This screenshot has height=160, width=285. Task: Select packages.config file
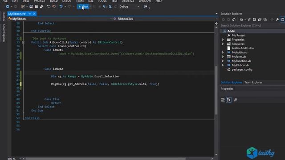click(242, 69)
